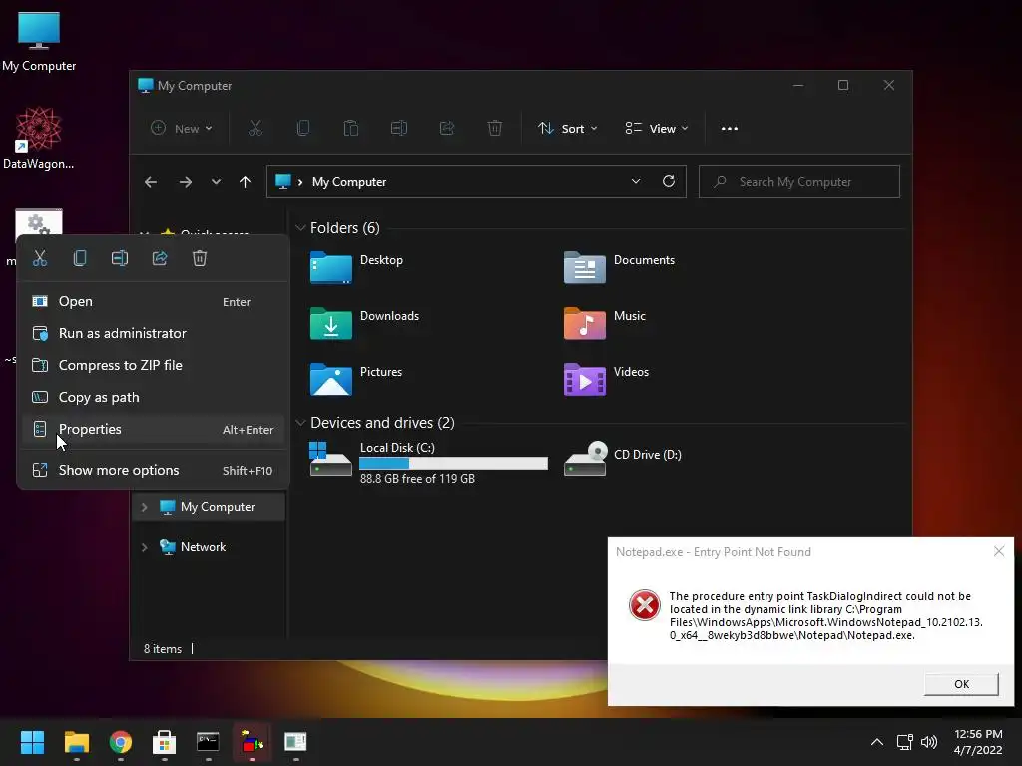Open the Sort dropdown
The image size is (1022, 766).
pos(567,129)
